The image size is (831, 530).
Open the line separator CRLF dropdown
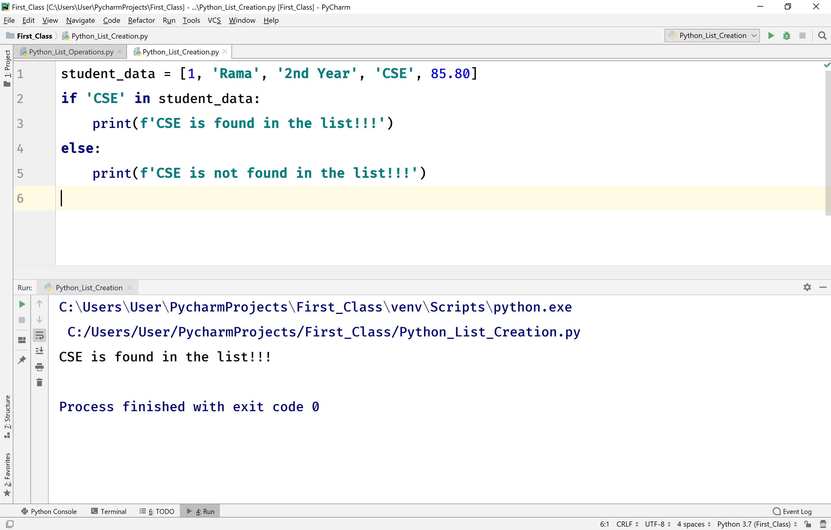(x=626, y=524)
